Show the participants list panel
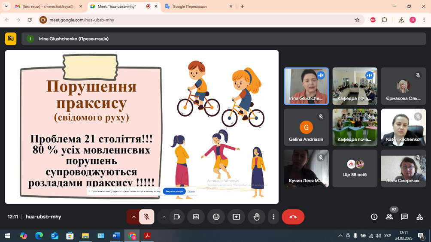The height and width of the screenshot is (242, 431). point(389,217)
